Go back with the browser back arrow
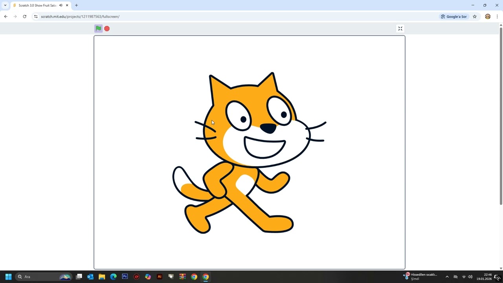503x283 pixels. [6, 17]
